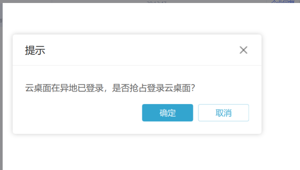Accept the 是否抢占登录云桌面 question with 确定

pos(167,113)
